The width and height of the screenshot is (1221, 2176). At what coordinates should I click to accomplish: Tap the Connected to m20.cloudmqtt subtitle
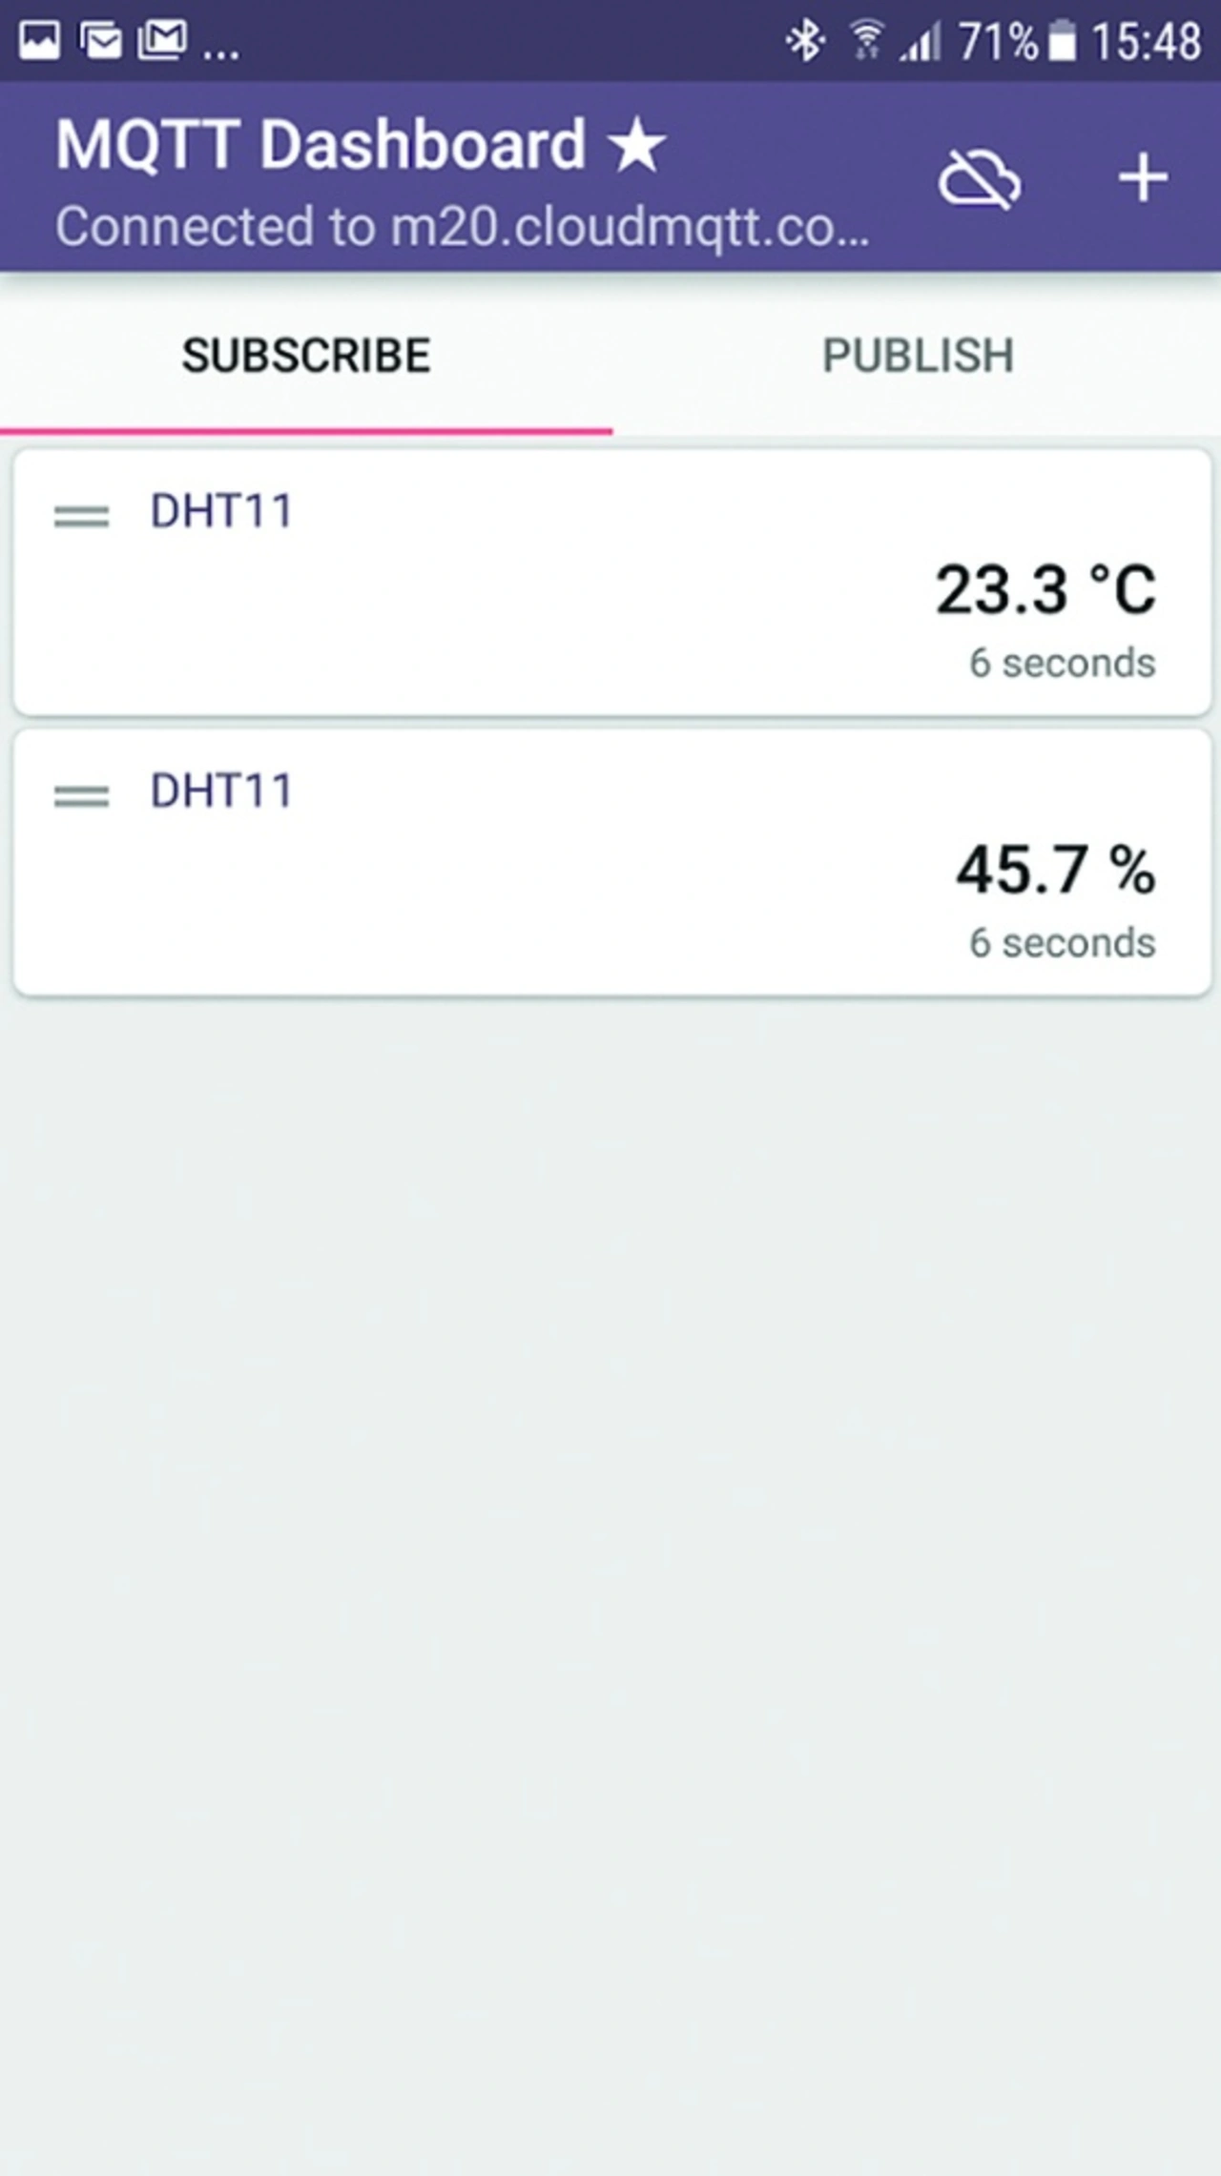(x=462, y=227)
